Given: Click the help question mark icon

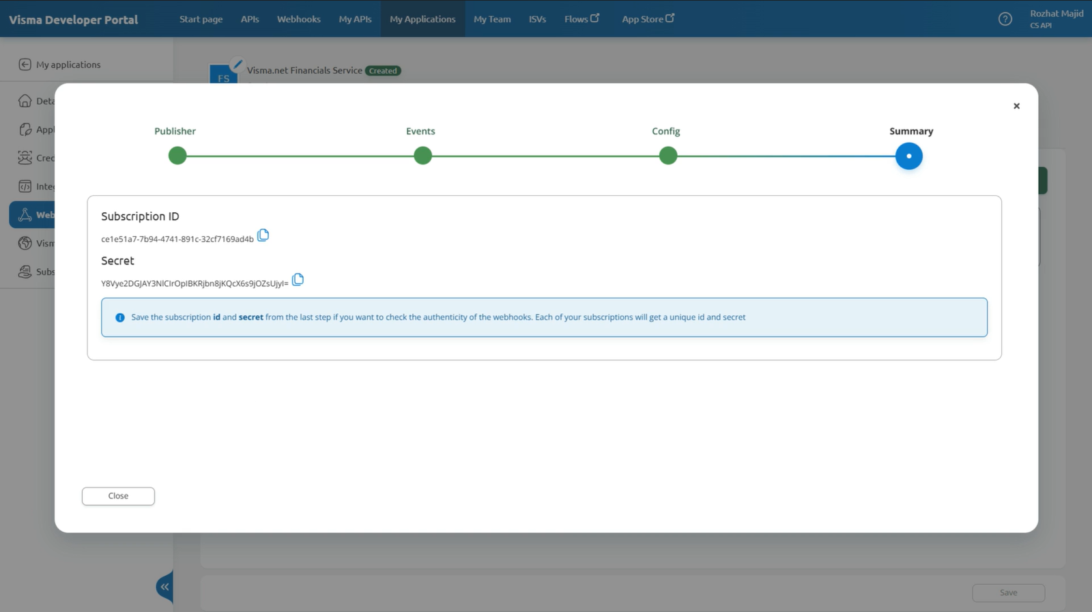Looking at the screenshot, I should (x=1005, y=19).
